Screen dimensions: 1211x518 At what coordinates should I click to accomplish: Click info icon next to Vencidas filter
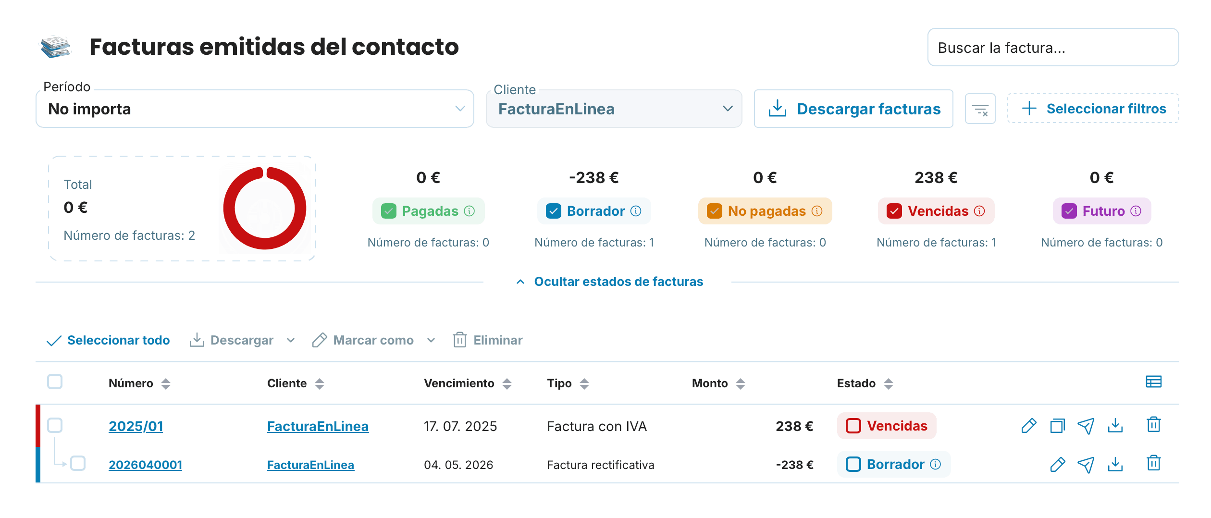point(979,211)
